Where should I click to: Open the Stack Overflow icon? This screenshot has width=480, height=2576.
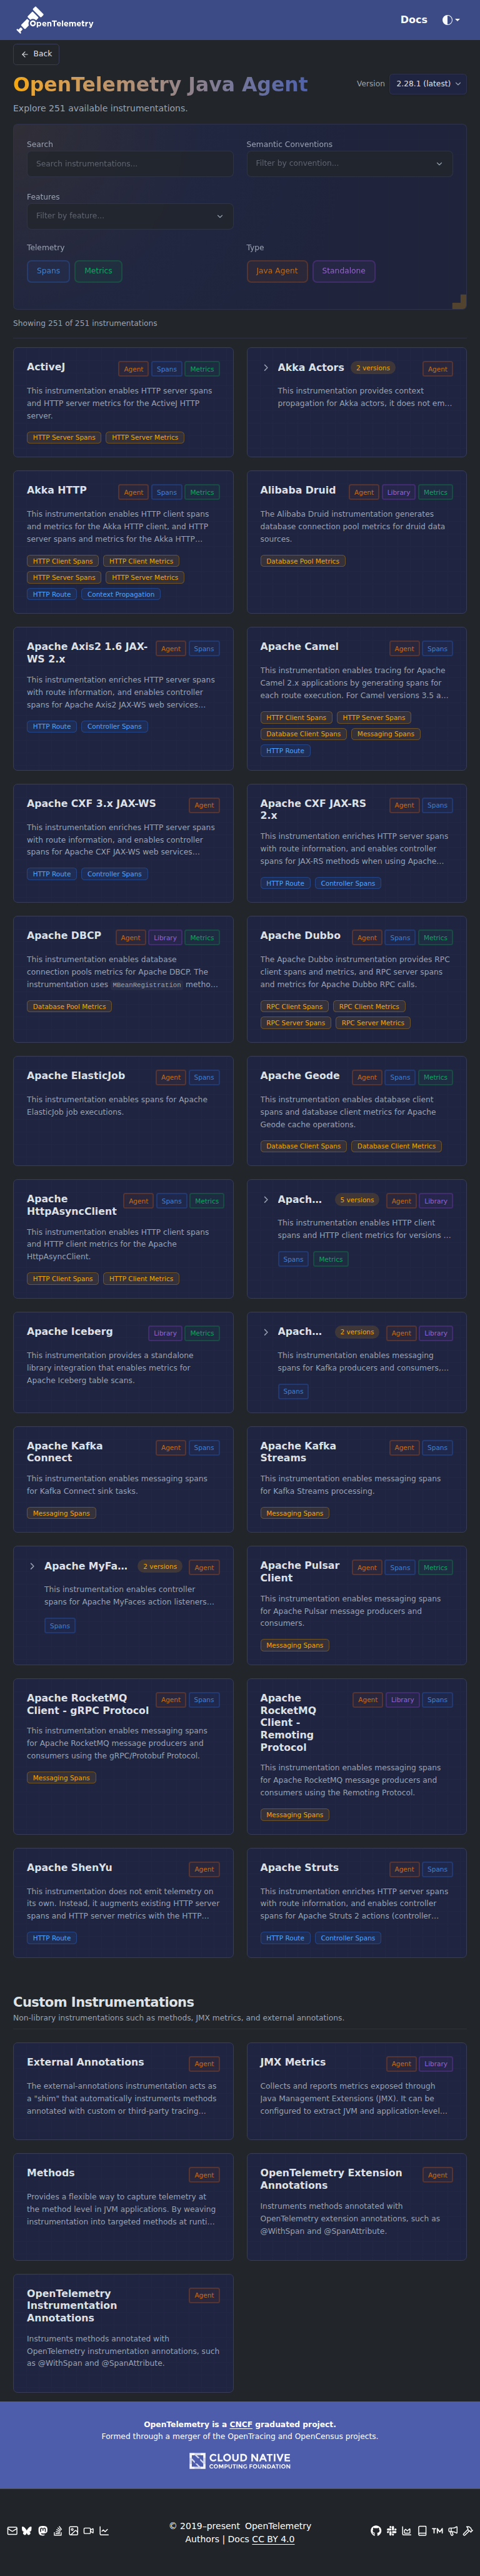click(x=58, y=2531)
